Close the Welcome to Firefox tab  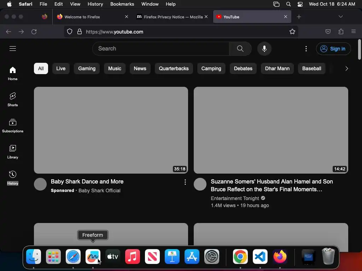pos(127,17)
